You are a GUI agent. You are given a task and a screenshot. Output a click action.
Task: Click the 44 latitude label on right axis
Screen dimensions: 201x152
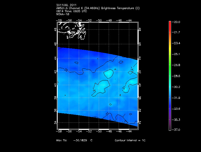point(140,58)
